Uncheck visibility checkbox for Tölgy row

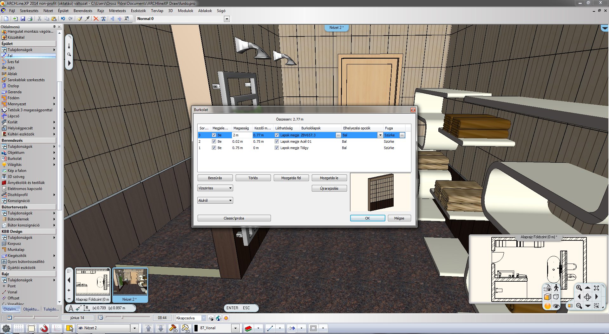point(277,148)
